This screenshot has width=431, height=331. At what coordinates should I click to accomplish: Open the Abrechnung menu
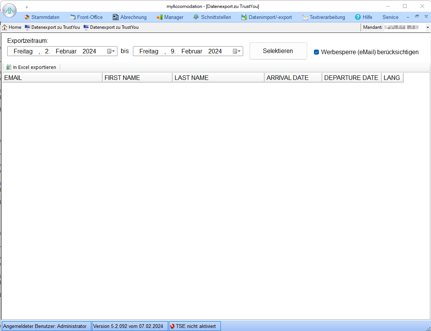[133, 17]
